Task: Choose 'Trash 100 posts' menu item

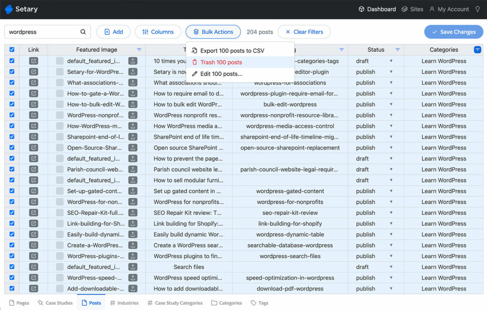Action: [240, 62]
